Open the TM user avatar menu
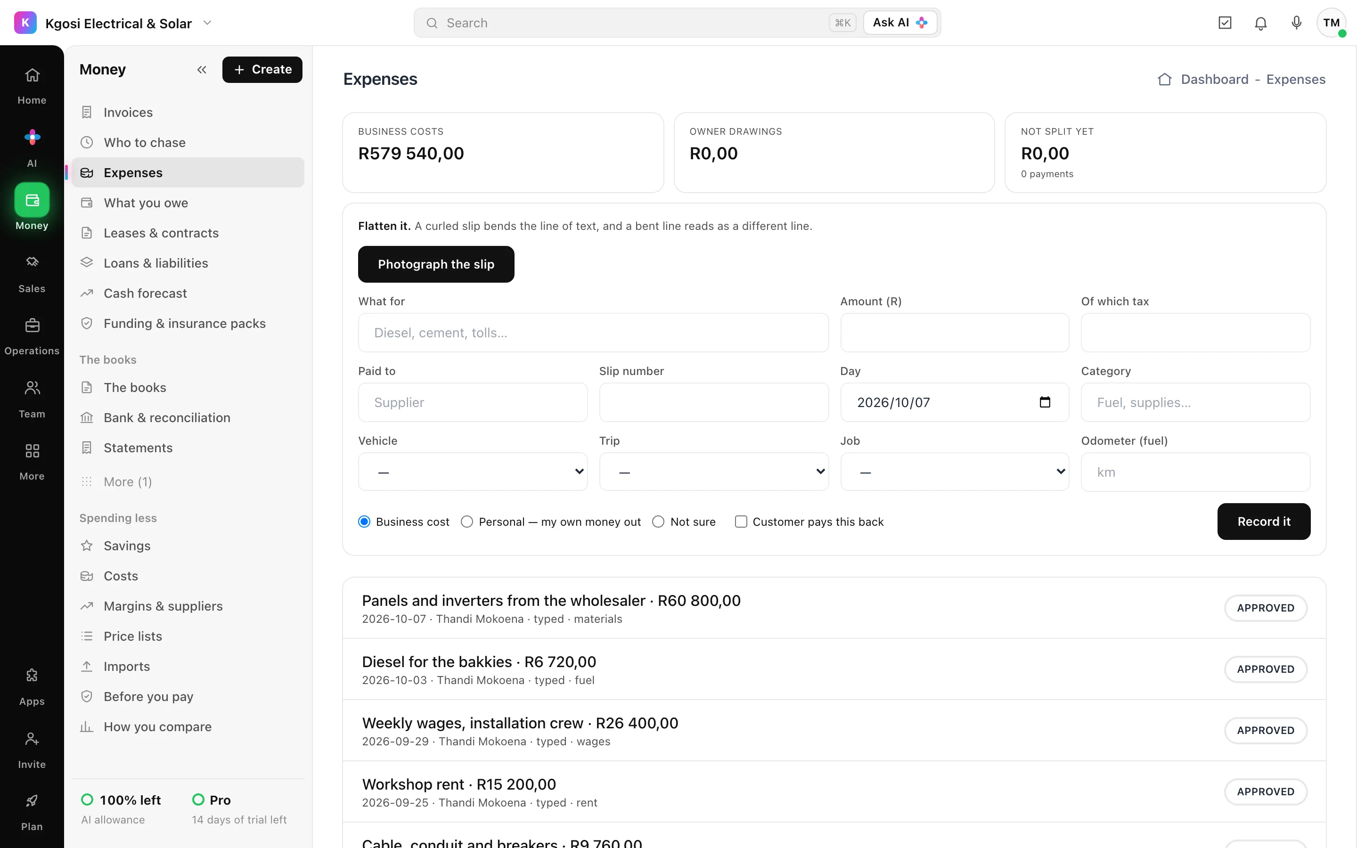The image size is (1357, 848). pyautogui.click(x=1332, y=23)
